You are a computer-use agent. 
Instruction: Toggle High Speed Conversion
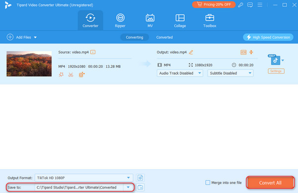[268, 37]
